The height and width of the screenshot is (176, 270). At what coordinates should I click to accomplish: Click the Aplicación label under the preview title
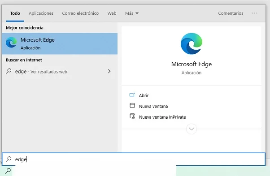pos(192,73)
